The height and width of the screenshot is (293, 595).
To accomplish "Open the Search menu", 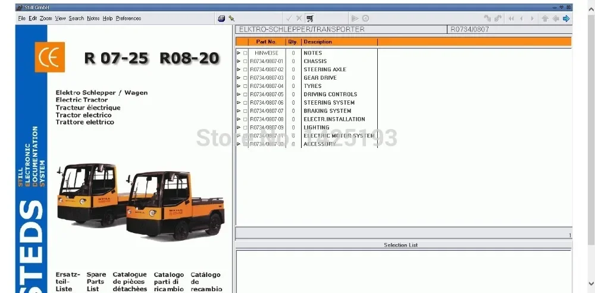I will (76, 18).
